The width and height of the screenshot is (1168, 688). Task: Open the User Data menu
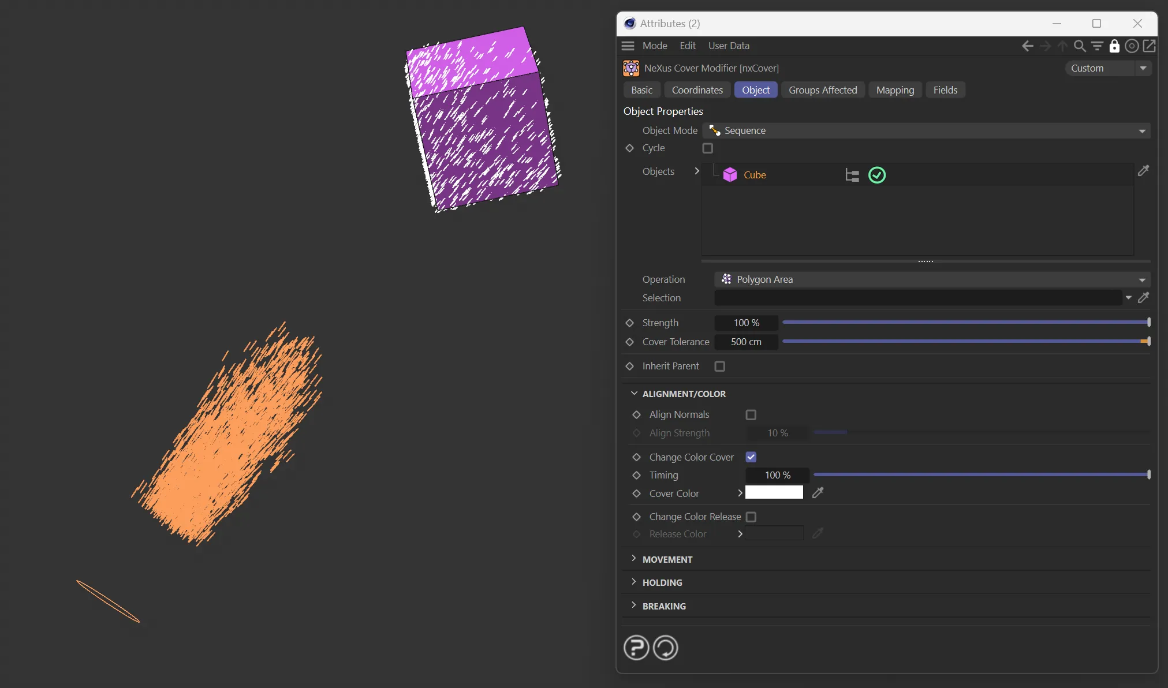click(x=729, y=46)
